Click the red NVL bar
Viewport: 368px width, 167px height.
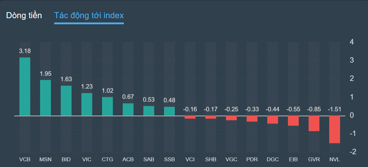coord(335,129)
